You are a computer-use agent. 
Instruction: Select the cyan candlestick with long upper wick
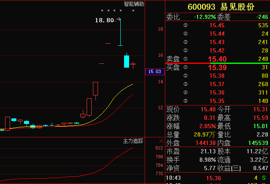[120, 34]
